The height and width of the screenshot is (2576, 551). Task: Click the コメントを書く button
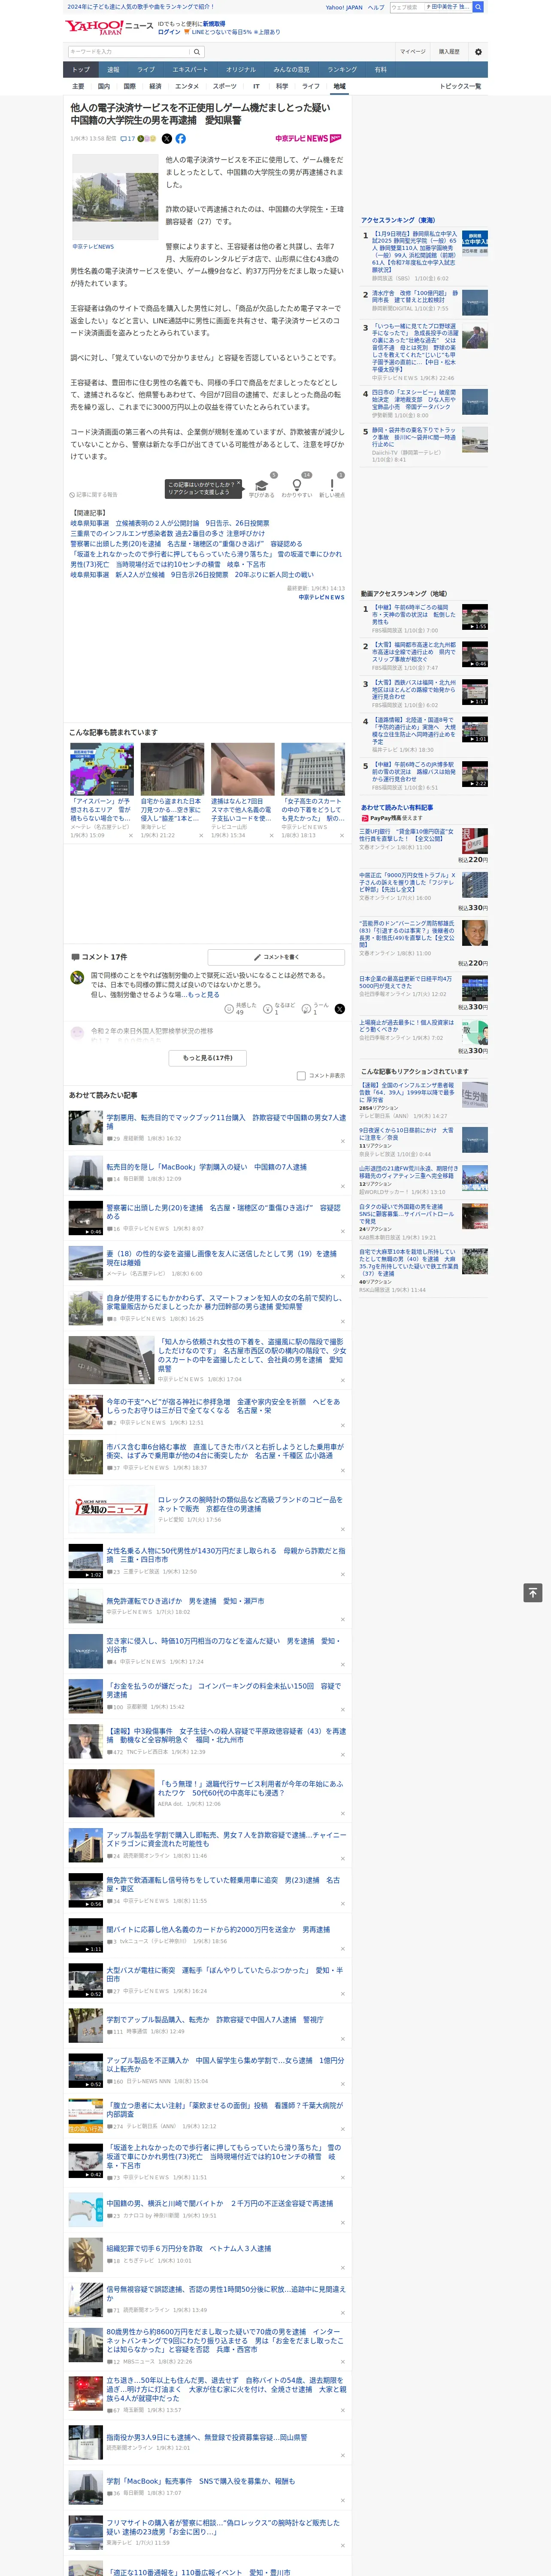coord(276,957)
